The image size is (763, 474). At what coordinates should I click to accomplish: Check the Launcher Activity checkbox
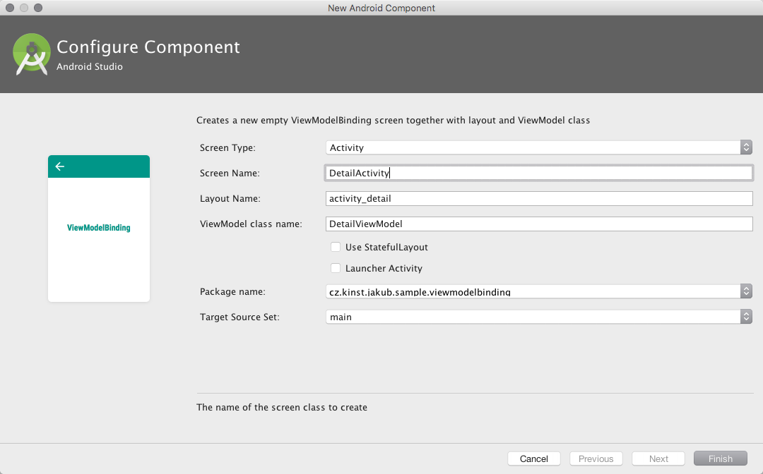pos(336,268)
